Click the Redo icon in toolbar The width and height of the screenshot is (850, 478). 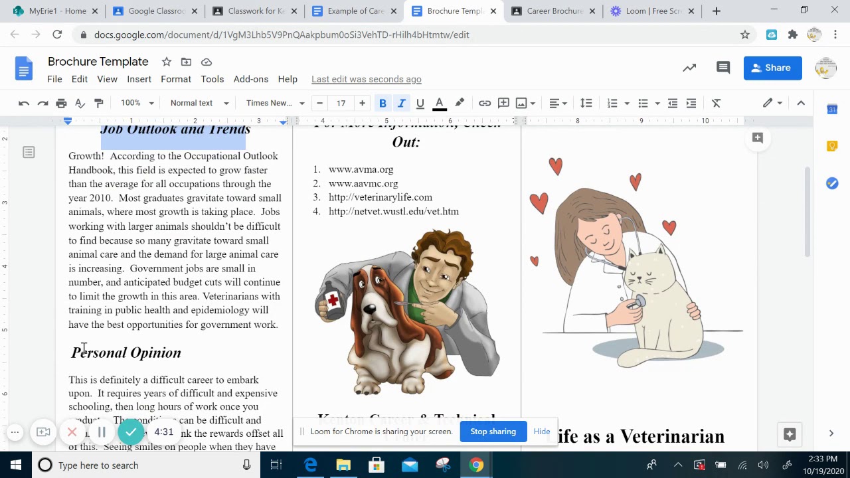point(42,103)
